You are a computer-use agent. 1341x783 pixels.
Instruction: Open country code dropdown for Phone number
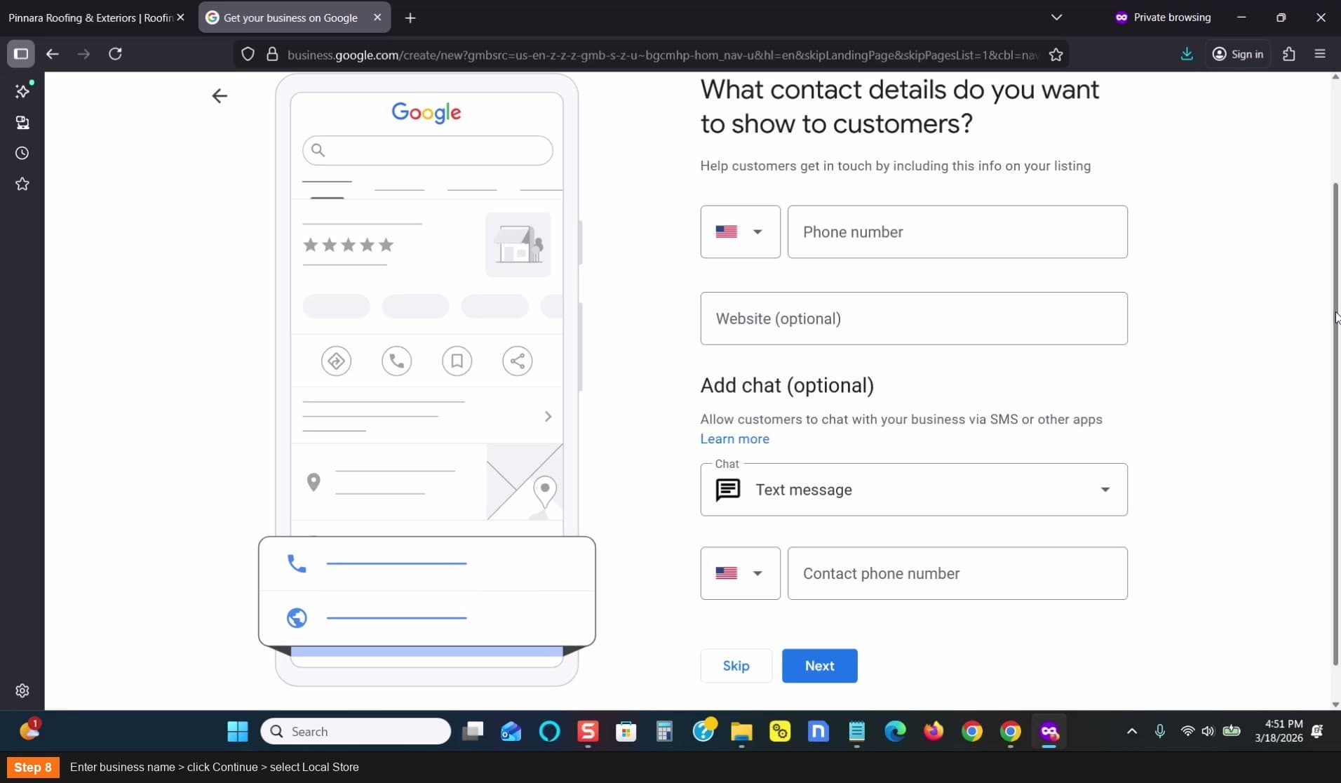coord(740,232)
